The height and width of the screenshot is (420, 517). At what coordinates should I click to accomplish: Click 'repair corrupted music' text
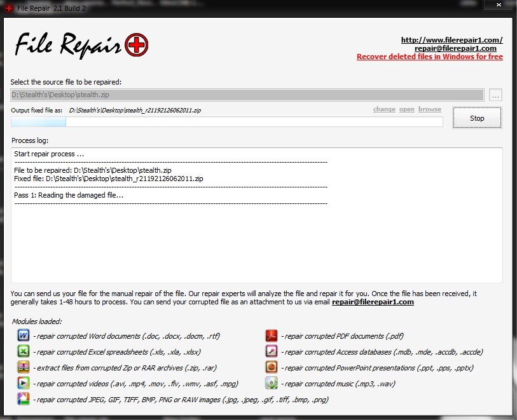[x=338, y=384]
